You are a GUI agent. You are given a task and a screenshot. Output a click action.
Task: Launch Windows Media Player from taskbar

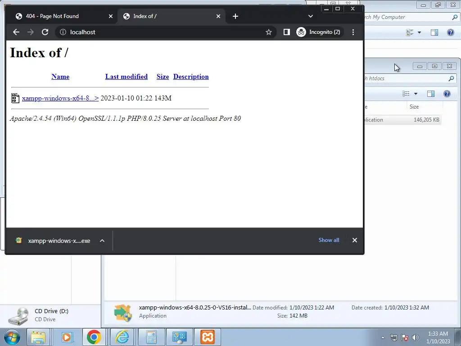coord(67,337)
